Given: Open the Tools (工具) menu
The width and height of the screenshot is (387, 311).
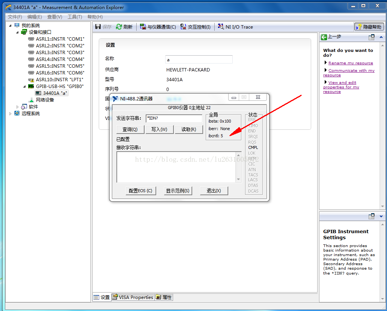Looking at the screenshot, I should click(75, 17).
